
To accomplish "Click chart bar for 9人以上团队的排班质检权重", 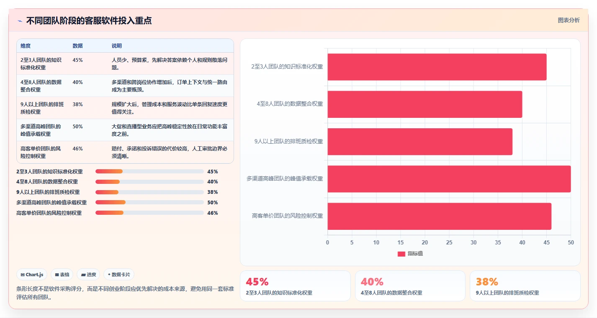I will [x=420, y=142].
